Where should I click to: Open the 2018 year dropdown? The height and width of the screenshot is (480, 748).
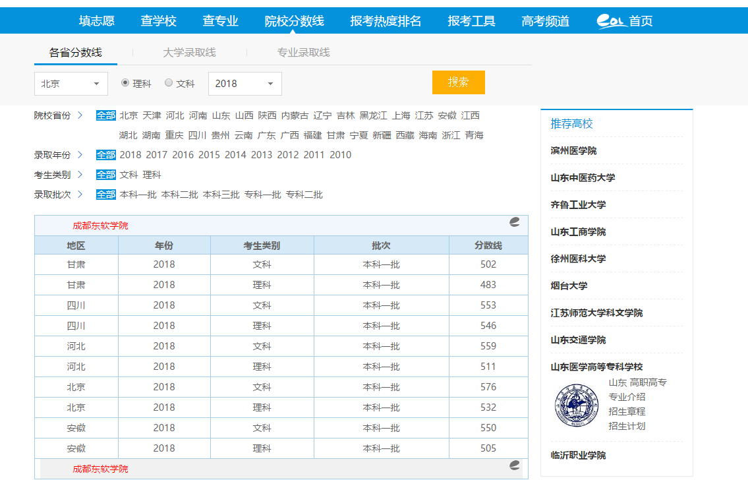tap(245, 84)
